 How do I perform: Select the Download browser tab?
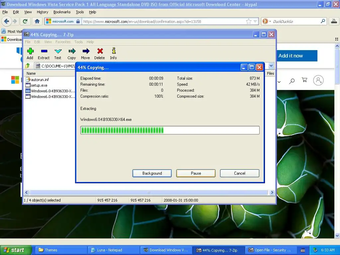click(11, 39)
